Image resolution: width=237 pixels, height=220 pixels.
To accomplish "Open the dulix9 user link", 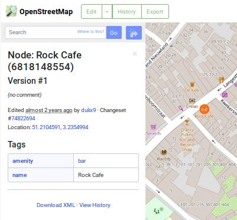I will [x=89, y=110].
